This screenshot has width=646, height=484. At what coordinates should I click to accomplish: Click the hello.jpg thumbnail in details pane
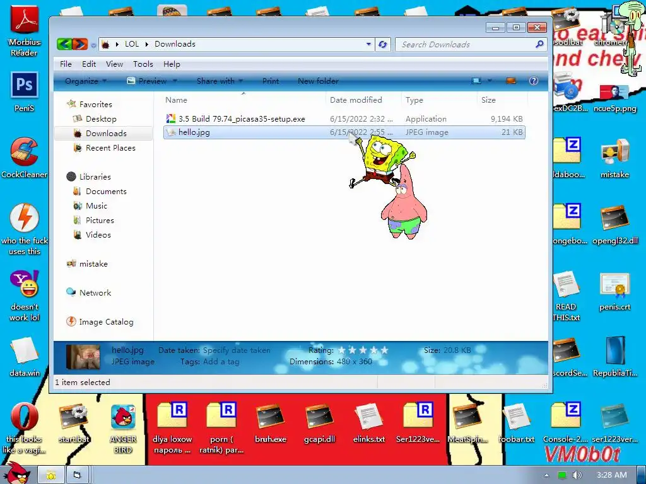[x=83, y=357]
